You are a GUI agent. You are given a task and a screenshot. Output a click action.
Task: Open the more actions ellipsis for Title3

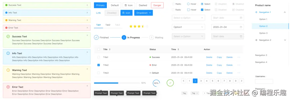coord(239,73)
